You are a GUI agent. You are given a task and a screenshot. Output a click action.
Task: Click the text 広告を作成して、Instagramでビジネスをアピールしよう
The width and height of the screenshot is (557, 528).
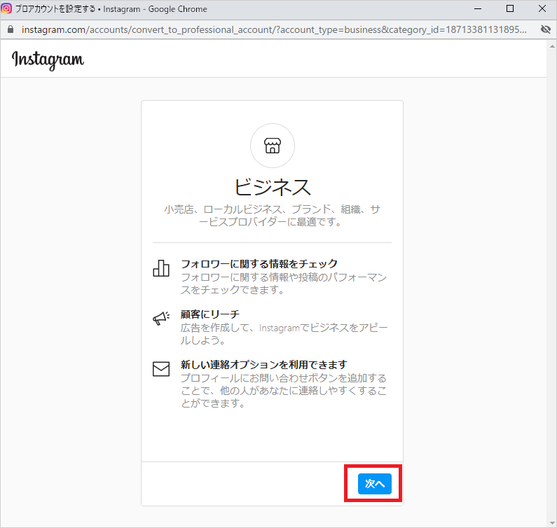click(284, 334)
